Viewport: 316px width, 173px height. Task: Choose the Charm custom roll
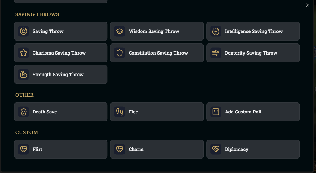click(157, 149)
